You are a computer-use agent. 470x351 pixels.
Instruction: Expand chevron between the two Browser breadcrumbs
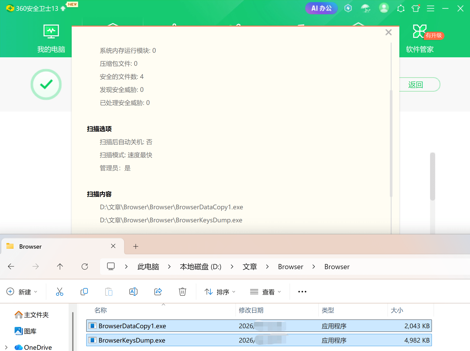pos(314,267)
